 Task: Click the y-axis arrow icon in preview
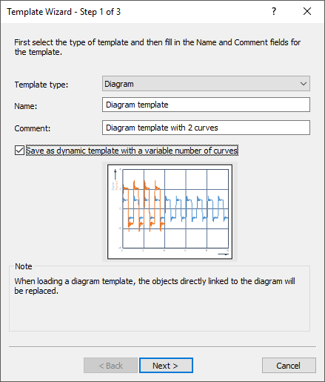point(115,174)
